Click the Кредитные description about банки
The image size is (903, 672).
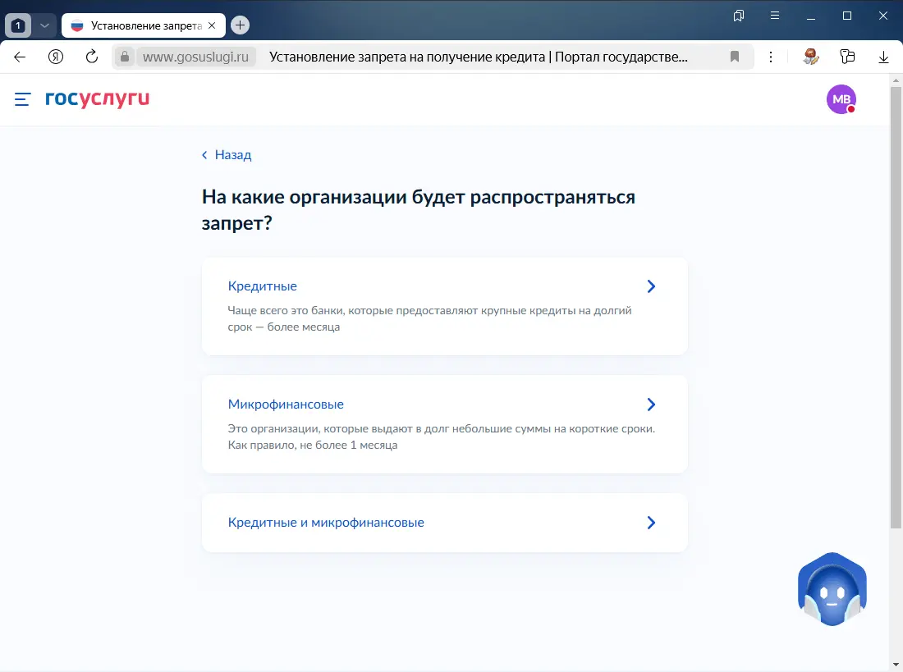point(429,318)
